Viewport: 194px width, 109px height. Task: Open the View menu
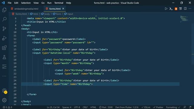pyautogui.click(x=36, y=3)
